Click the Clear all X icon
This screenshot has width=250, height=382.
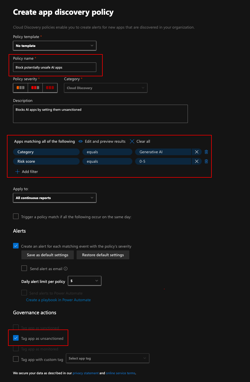pos(132,141)
